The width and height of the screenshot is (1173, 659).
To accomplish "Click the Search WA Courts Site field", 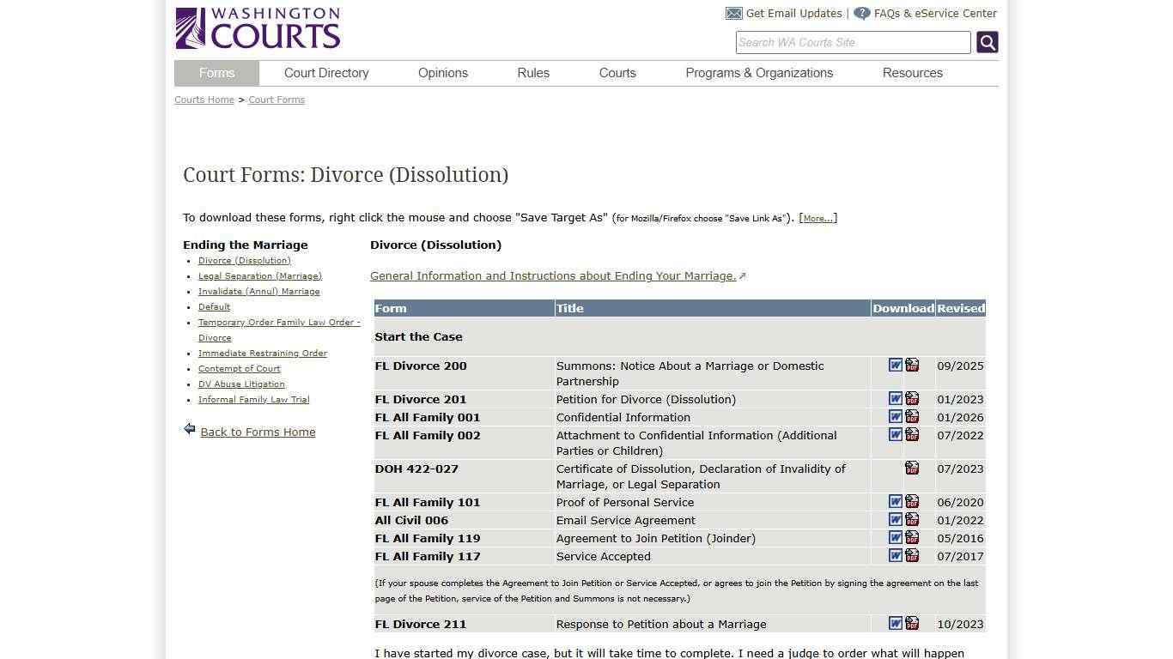I will 852,42.
